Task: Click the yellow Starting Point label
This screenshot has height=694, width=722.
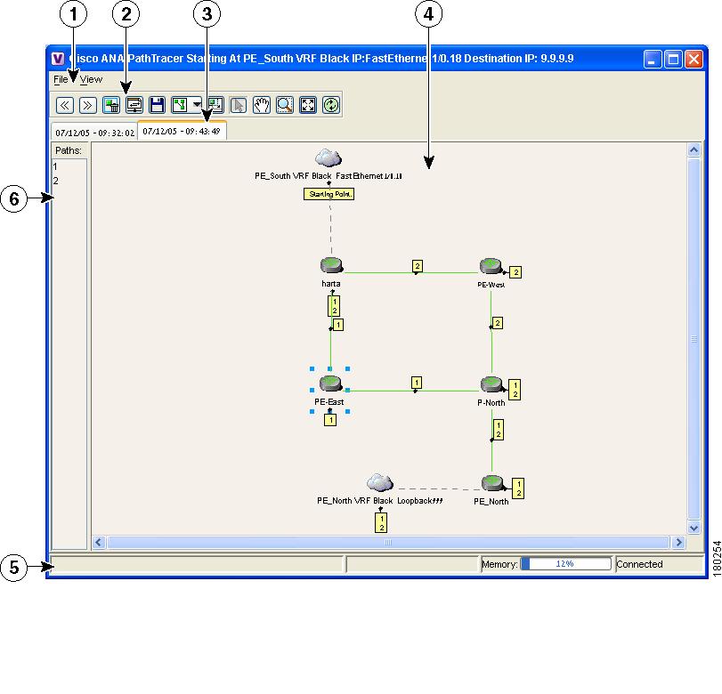Action: [329, 194]
